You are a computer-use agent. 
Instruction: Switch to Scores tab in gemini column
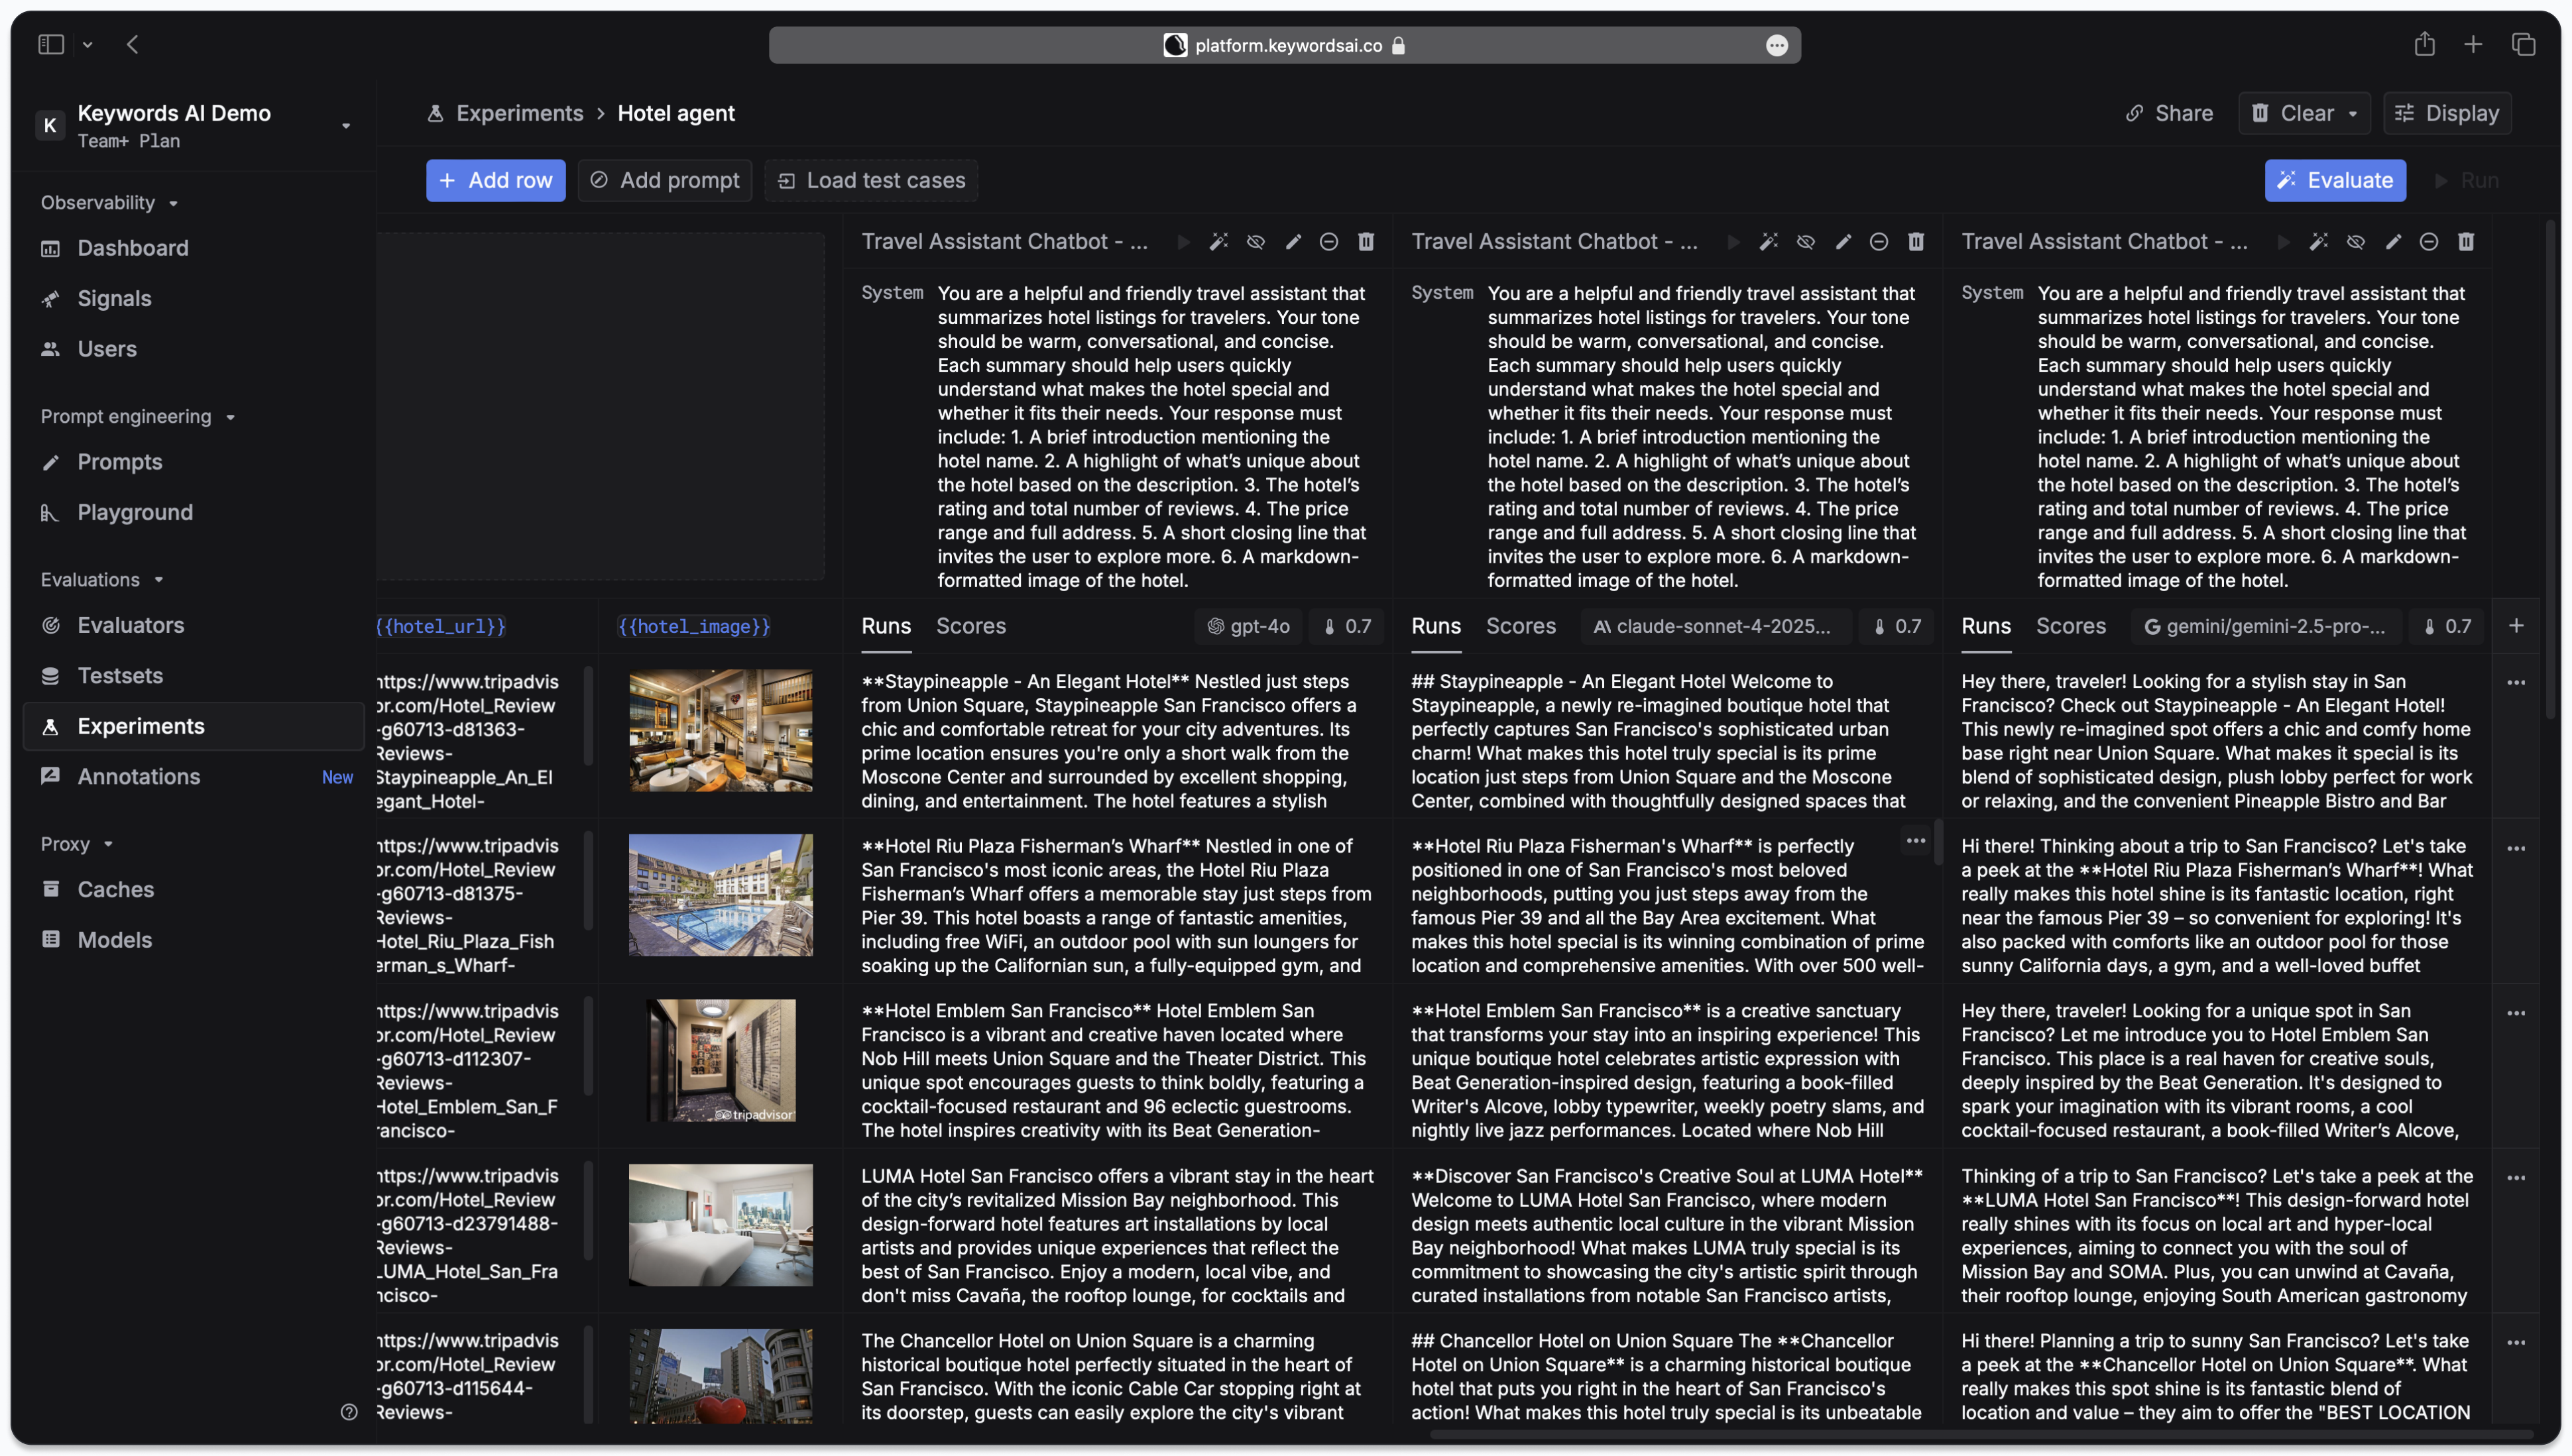pos(2070,626)
